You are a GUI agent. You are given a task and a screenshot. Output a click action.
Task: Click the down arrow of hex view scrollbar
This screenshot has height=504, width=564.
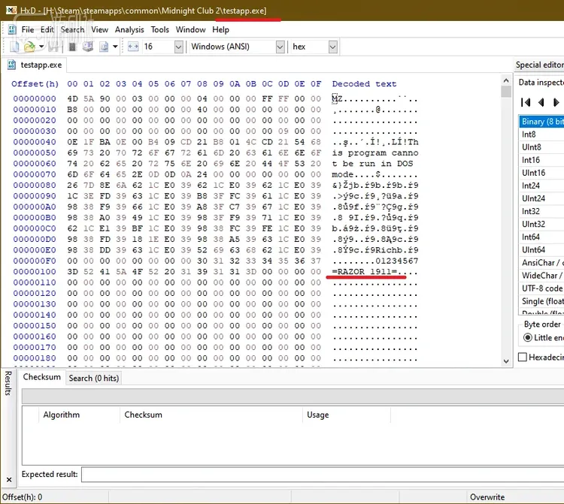[506, 361]
